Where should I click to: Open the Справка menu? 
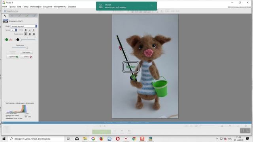click(72, 7)
